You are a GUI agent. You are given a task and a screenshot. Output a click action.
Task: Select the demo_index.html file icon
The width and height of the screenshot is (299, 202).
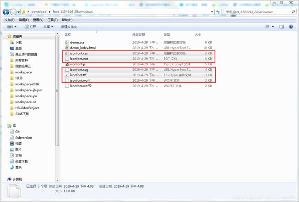pos(67,48)
